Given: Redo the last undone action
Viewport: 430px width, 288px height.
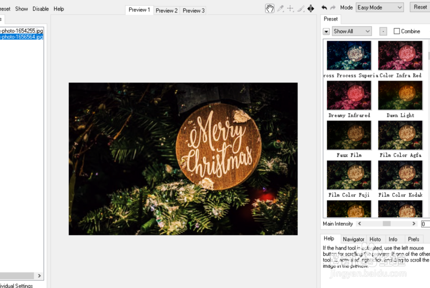Looking at the screenshot, I should (x=333, y=8).
